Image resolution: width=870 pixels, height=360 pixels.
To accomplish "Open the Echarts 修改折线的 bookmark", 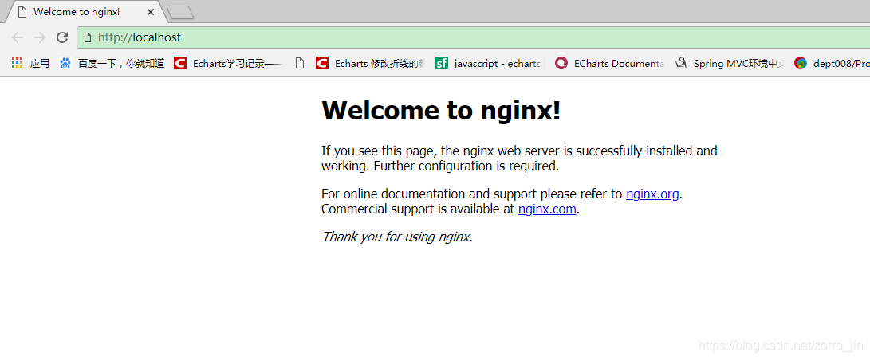I will 370,63.
